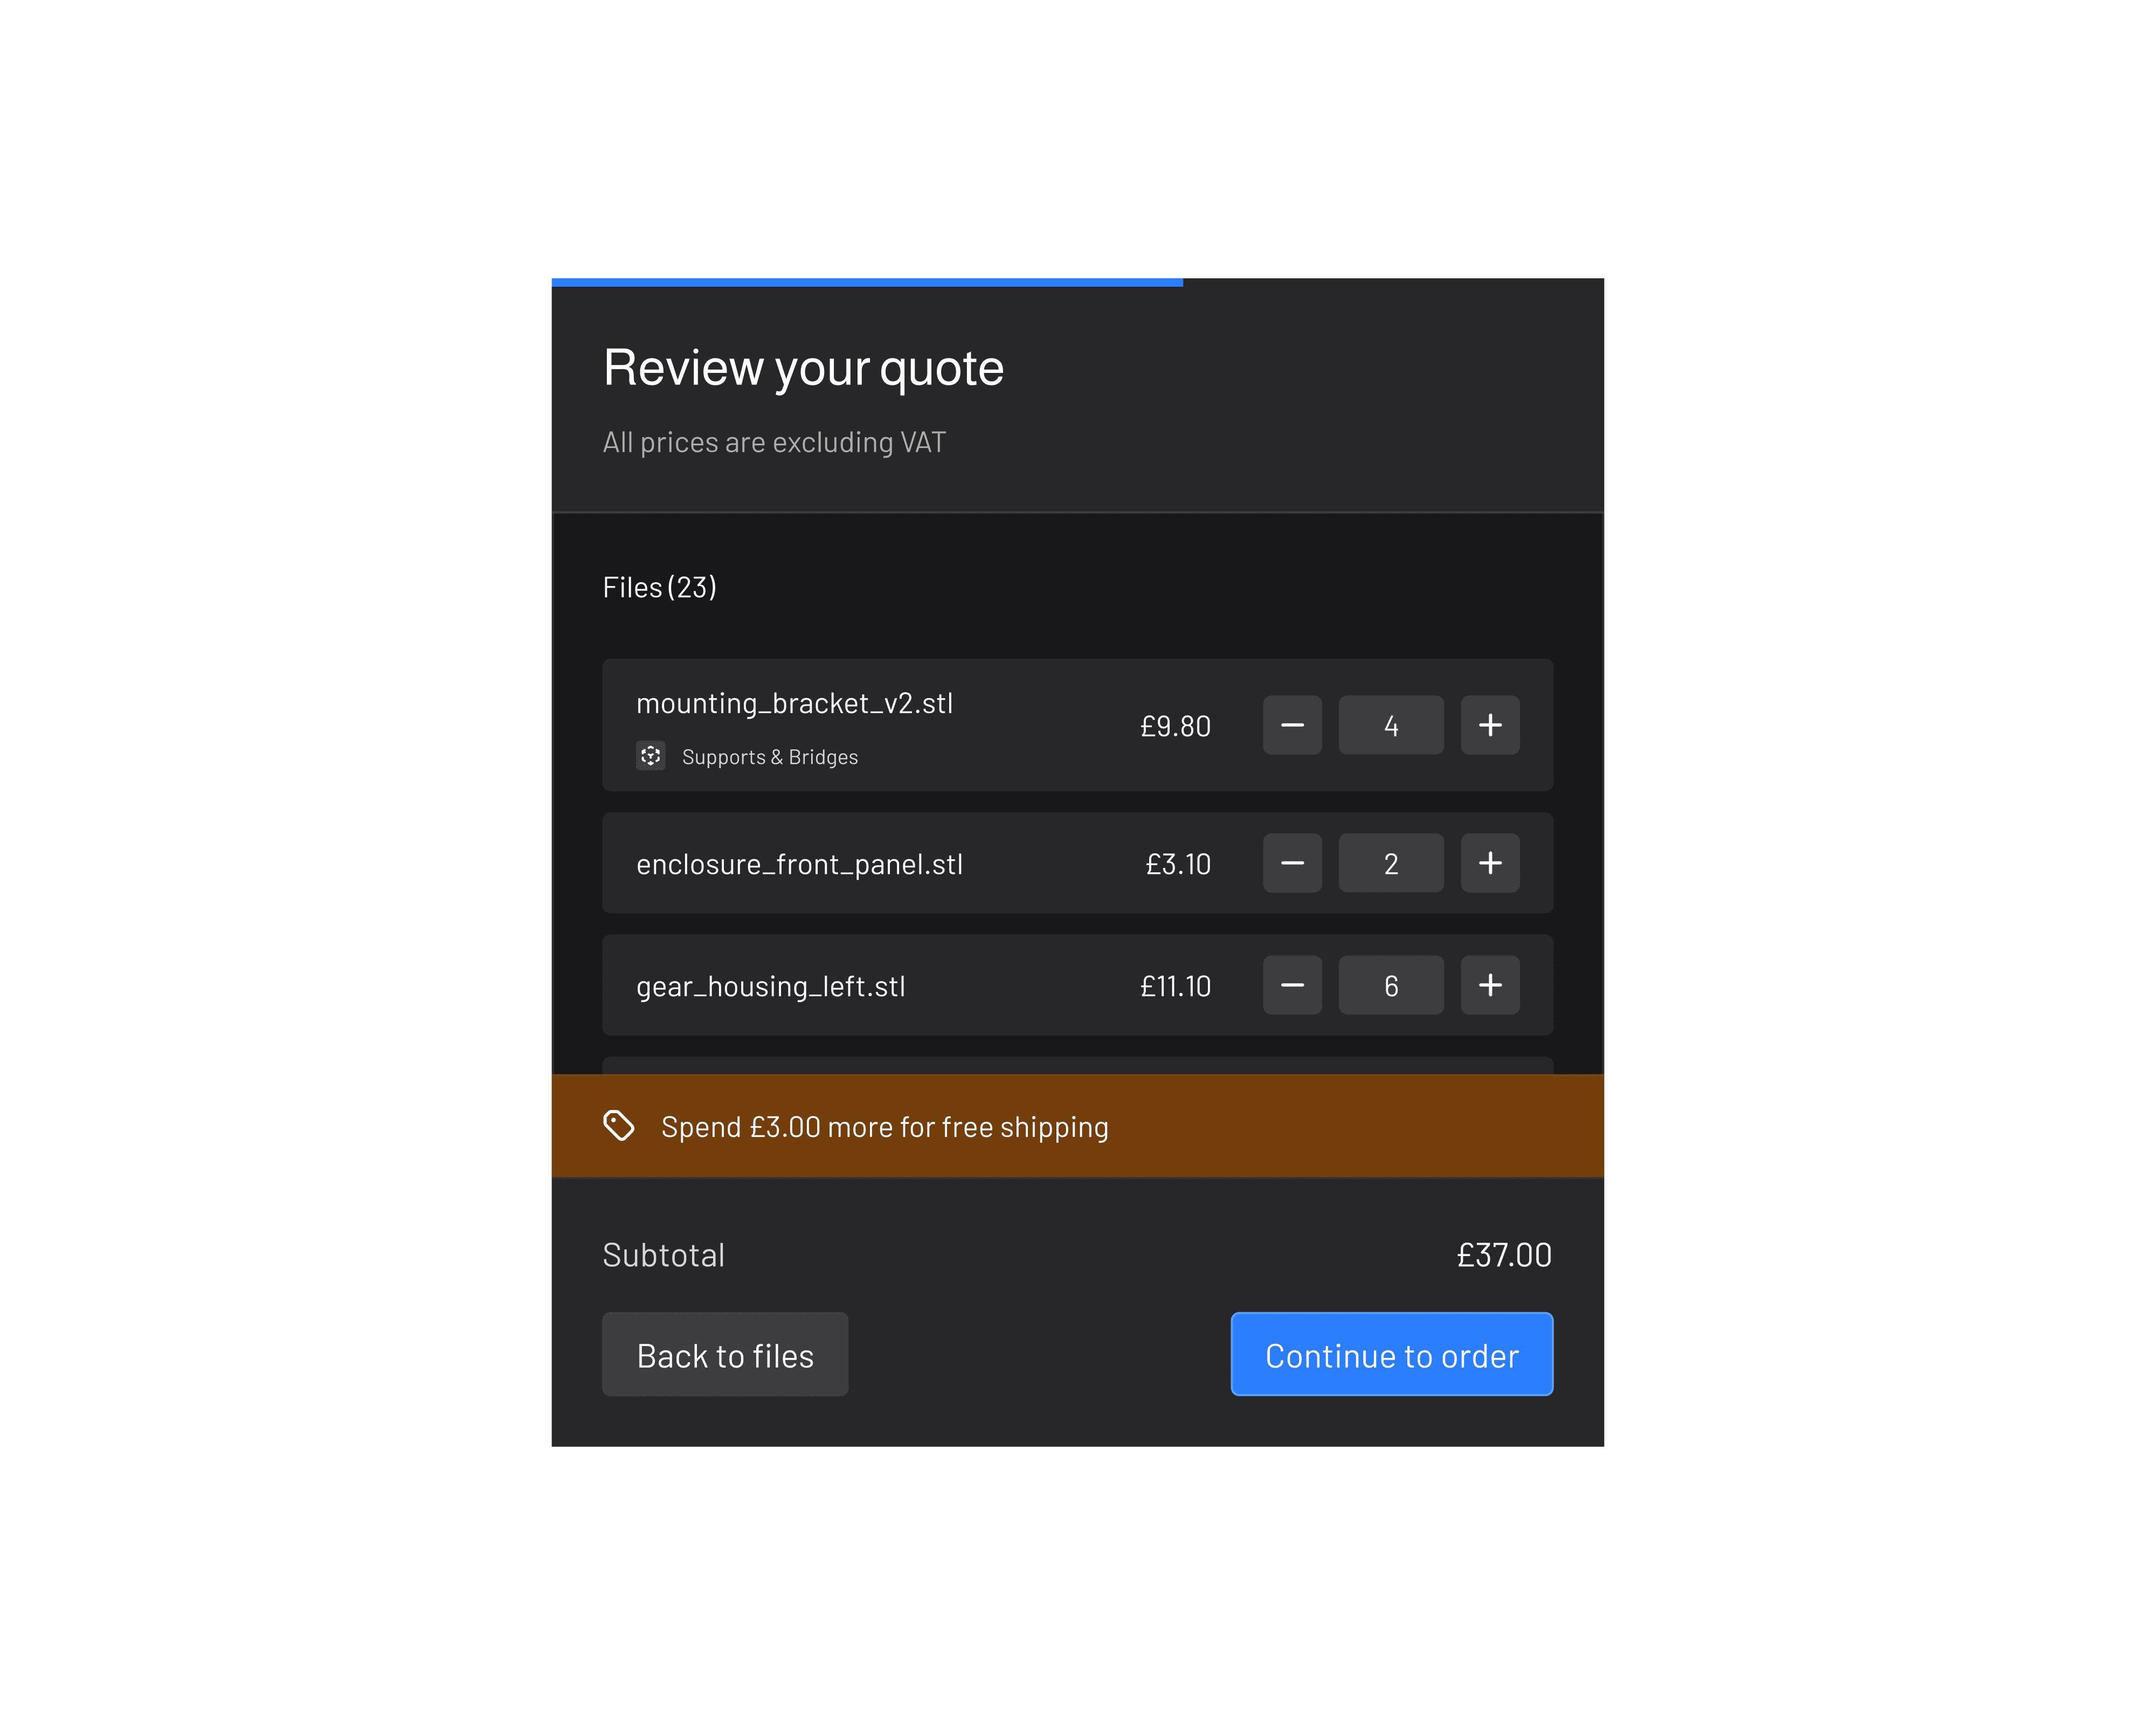
Task: Click the Files (23) heading
Action: 659,587
